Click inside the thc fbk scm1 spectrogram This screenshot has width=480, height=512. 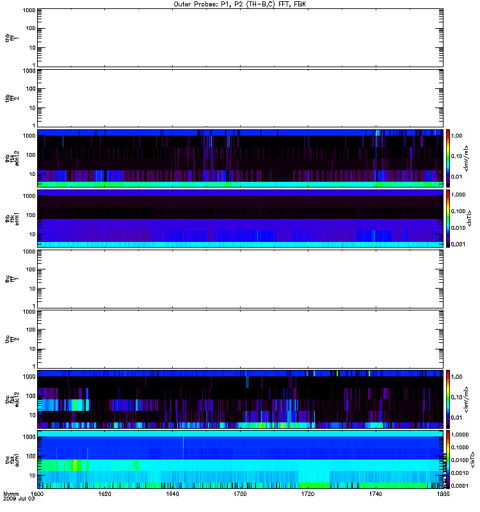(x=240, y=460)
